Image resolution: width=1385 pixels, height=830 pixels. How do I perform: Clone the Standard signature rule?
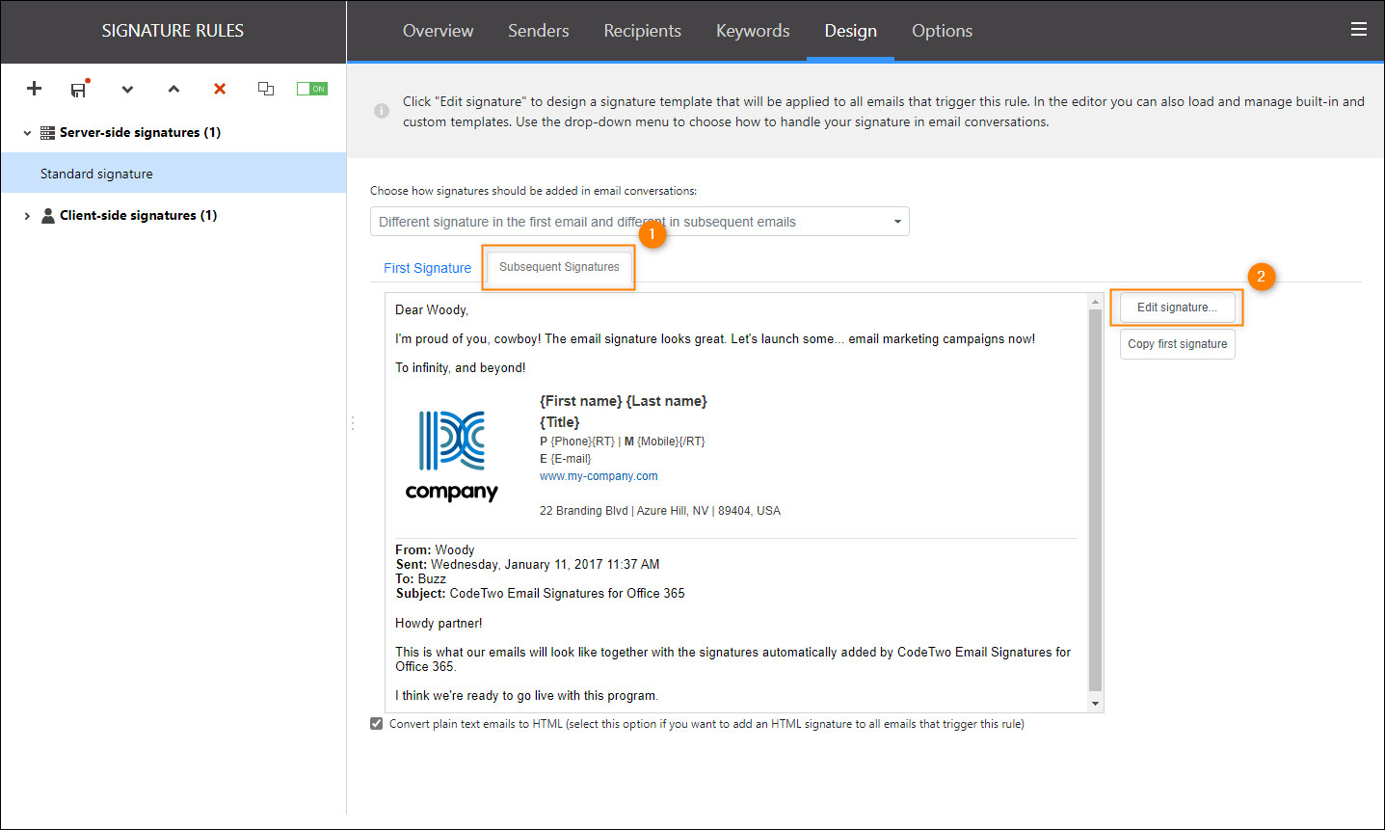[x=266, y=89]
